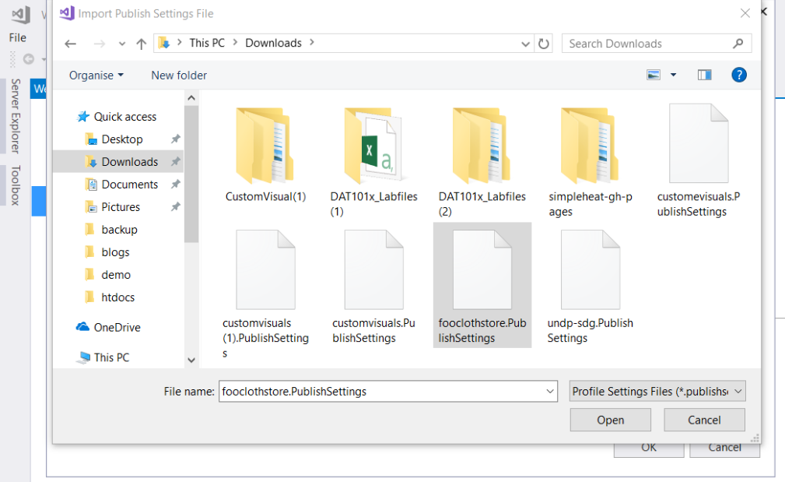This screenshot has height=482, width=785.
Task: Select the simpleheat-gh-pages folder
Action: [591, 162]
